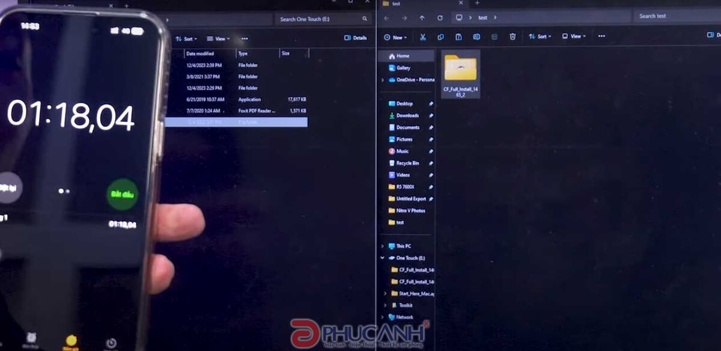Image resolution: width=721 pixels, height=351 pixels.
Task: Open the Untitled Export pinned folder
Action: 406,198
